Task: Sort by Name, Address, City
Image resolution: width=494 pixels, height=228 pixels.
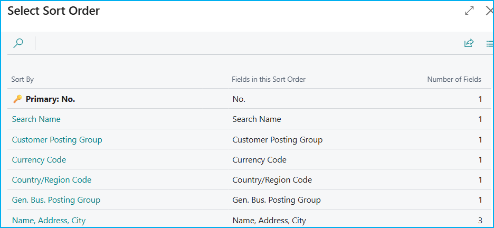Action: click(49, 221)
